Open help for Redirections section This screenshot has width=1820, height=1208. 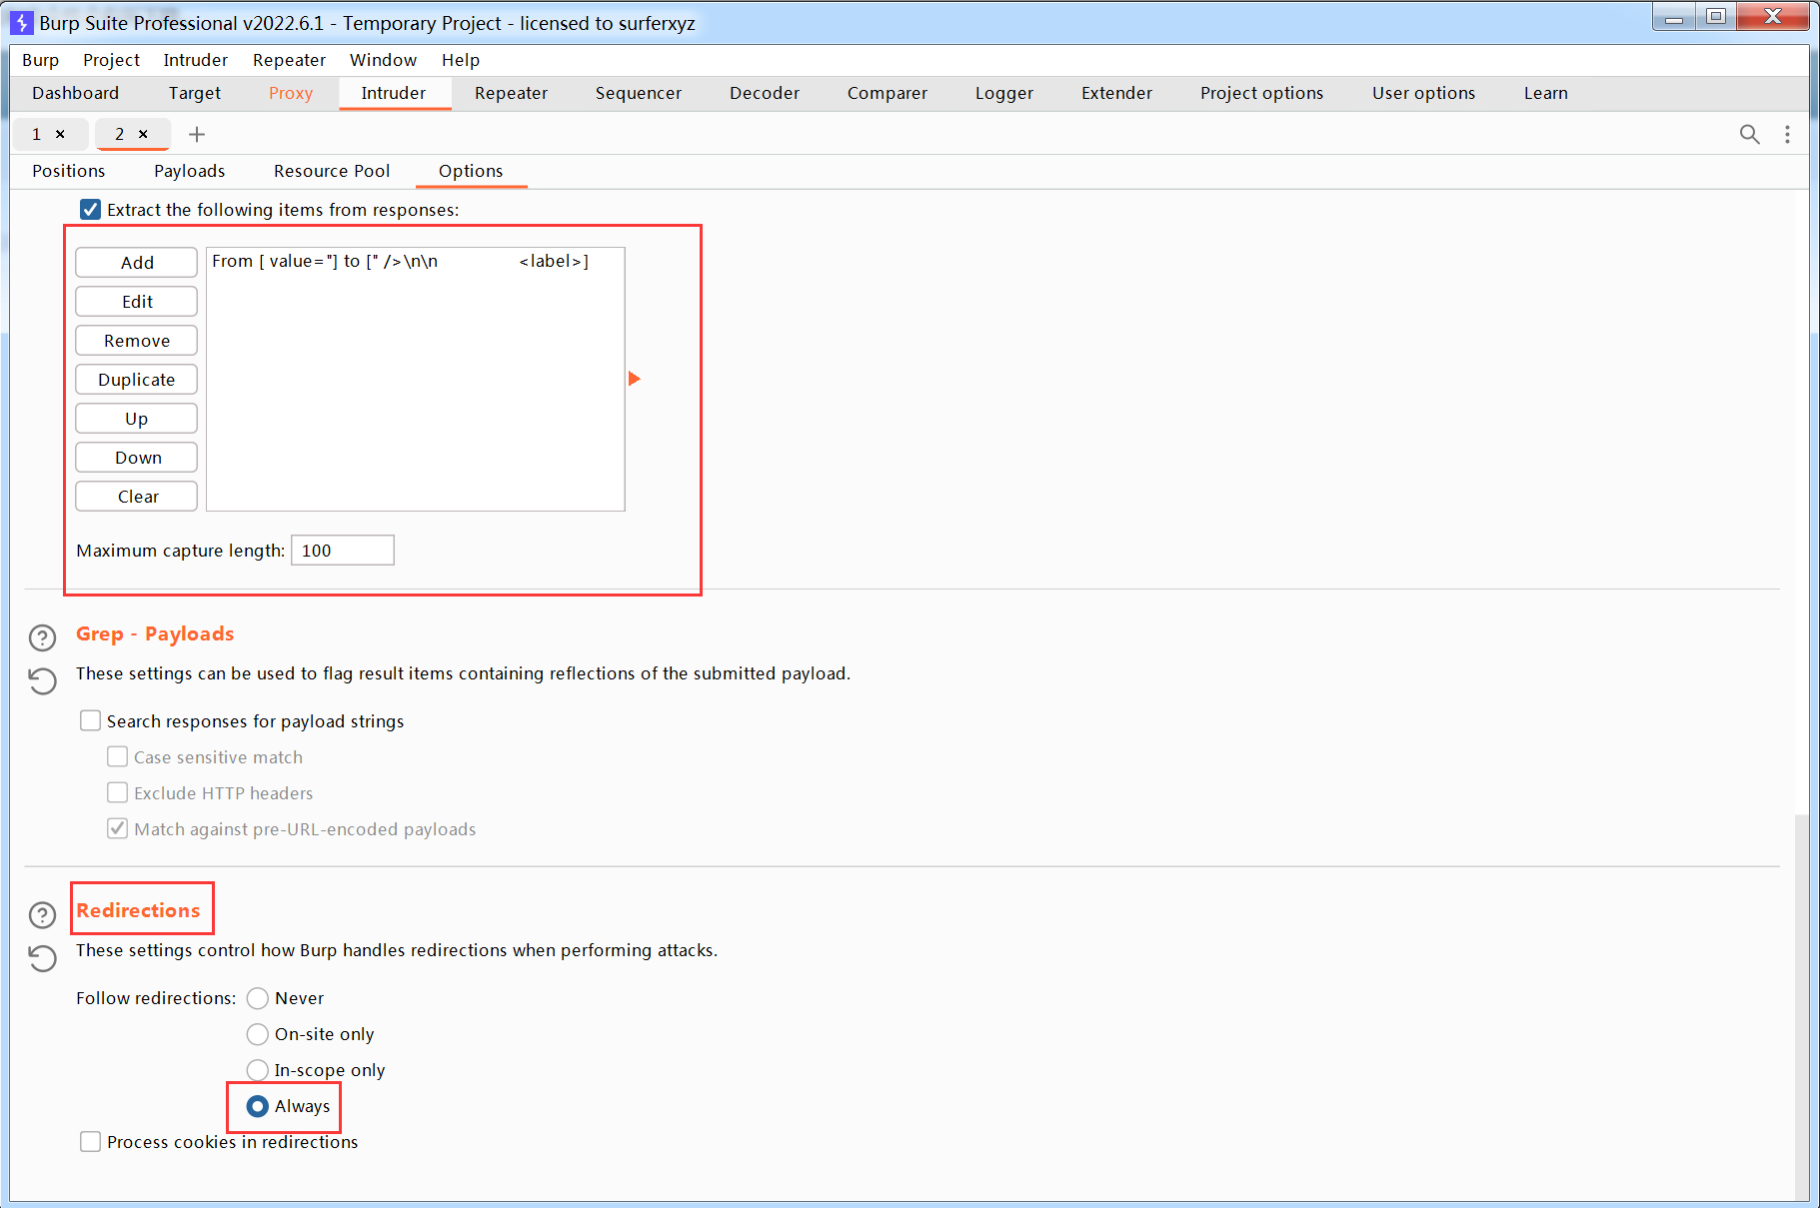42,914
